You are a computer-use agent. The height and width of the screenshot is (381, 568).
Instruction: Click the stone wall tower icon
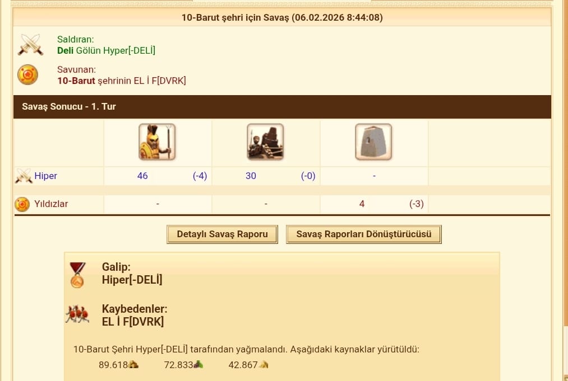pos(373,142)
